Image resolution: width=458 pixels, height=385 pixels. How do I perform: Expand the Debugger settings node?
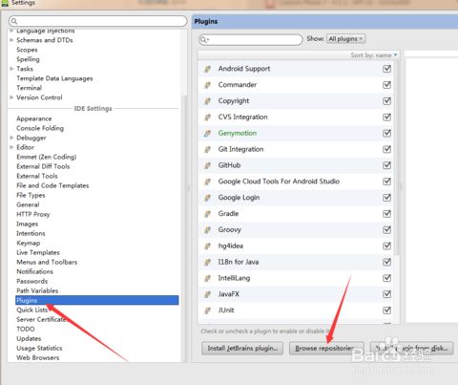11,138
